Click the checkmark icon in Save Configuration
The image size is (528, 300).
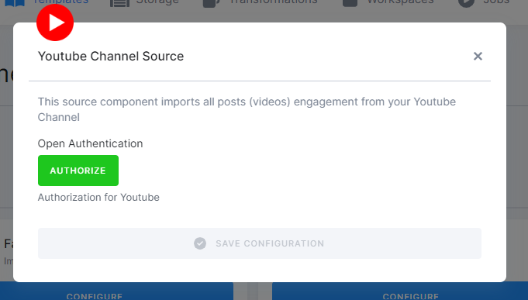[x=200, y=243]
